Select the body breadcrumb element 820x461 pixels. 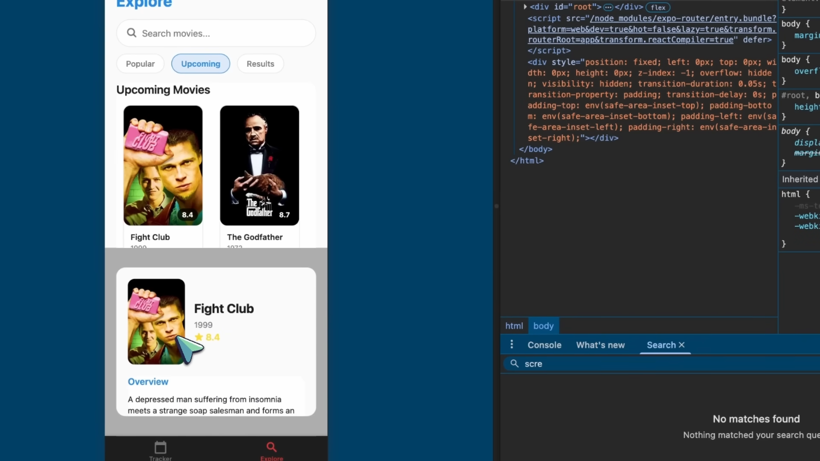click(543, 326)
